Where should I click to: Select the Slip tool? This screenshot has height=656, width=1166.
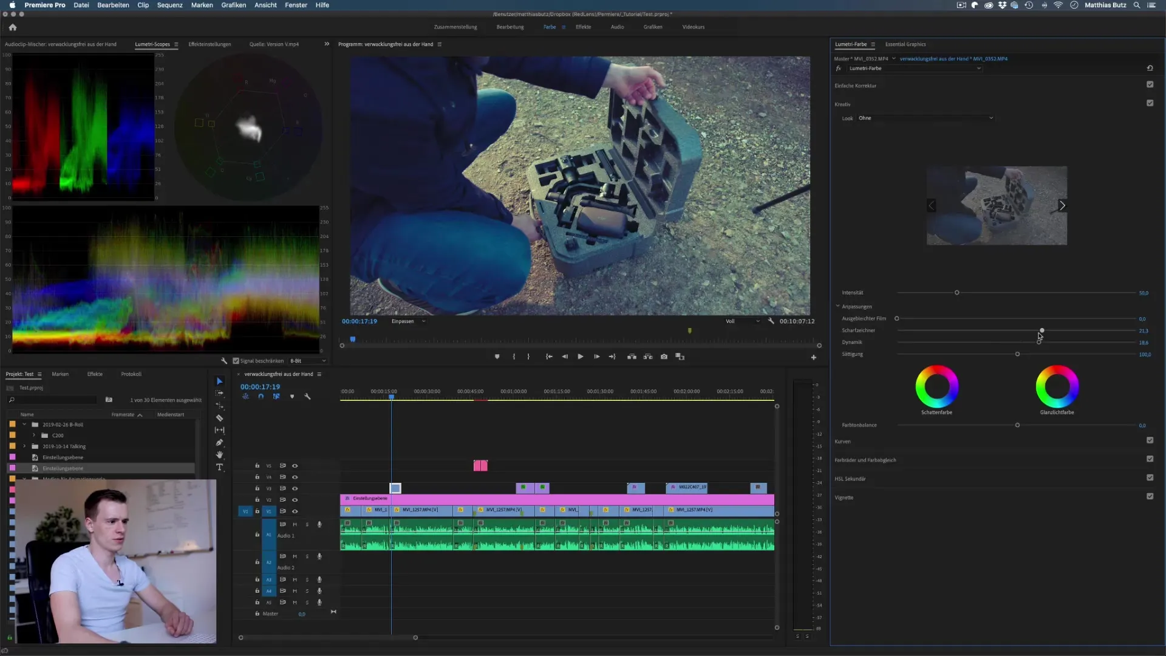click(220, 430)
